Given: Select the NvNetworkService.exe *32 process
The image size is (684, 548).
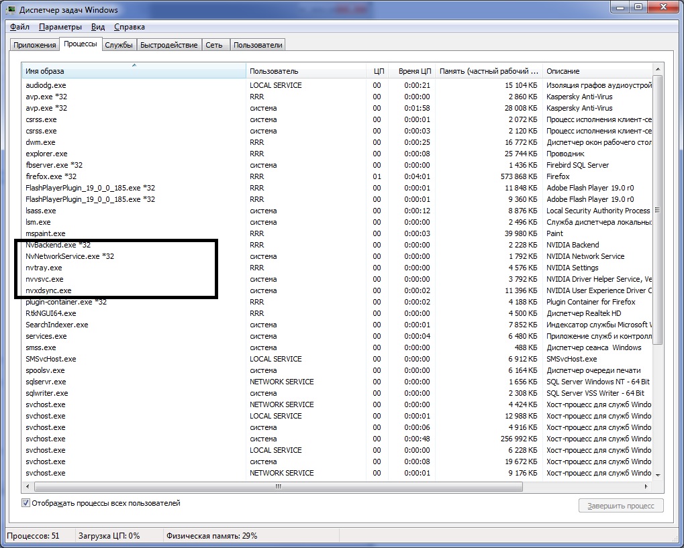Looking at the screenshot, I should coord(337,256).
